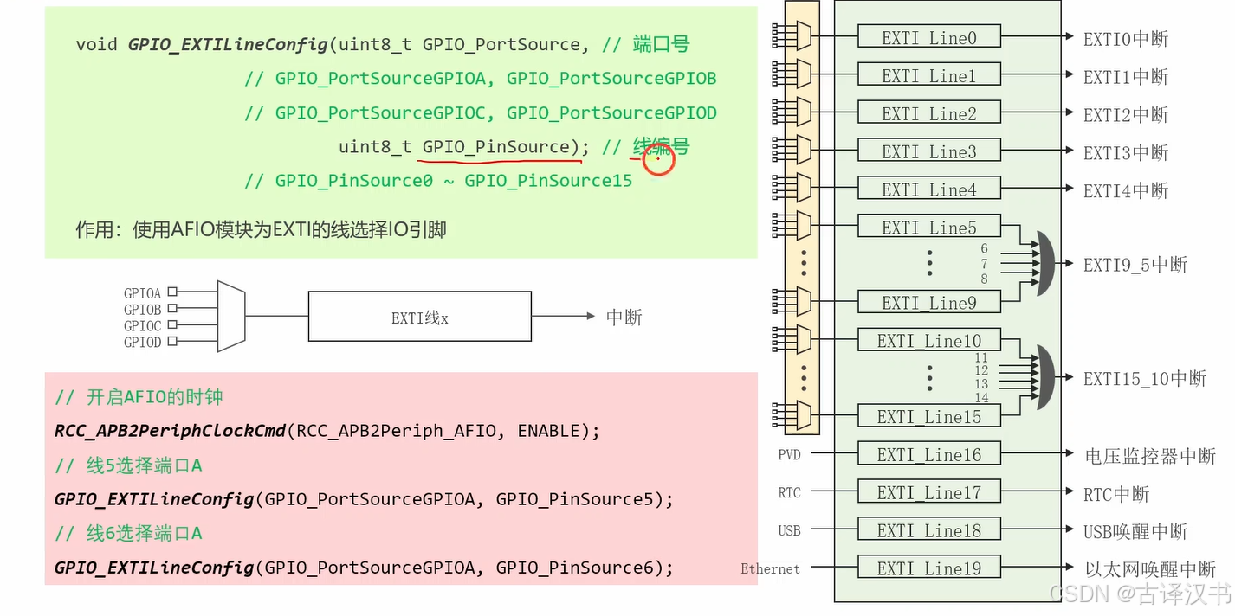Viewport: 1235px width, 616px height.
Task: Click the 作用 description line
Action: pyautogui.click(x=262, y=229)
